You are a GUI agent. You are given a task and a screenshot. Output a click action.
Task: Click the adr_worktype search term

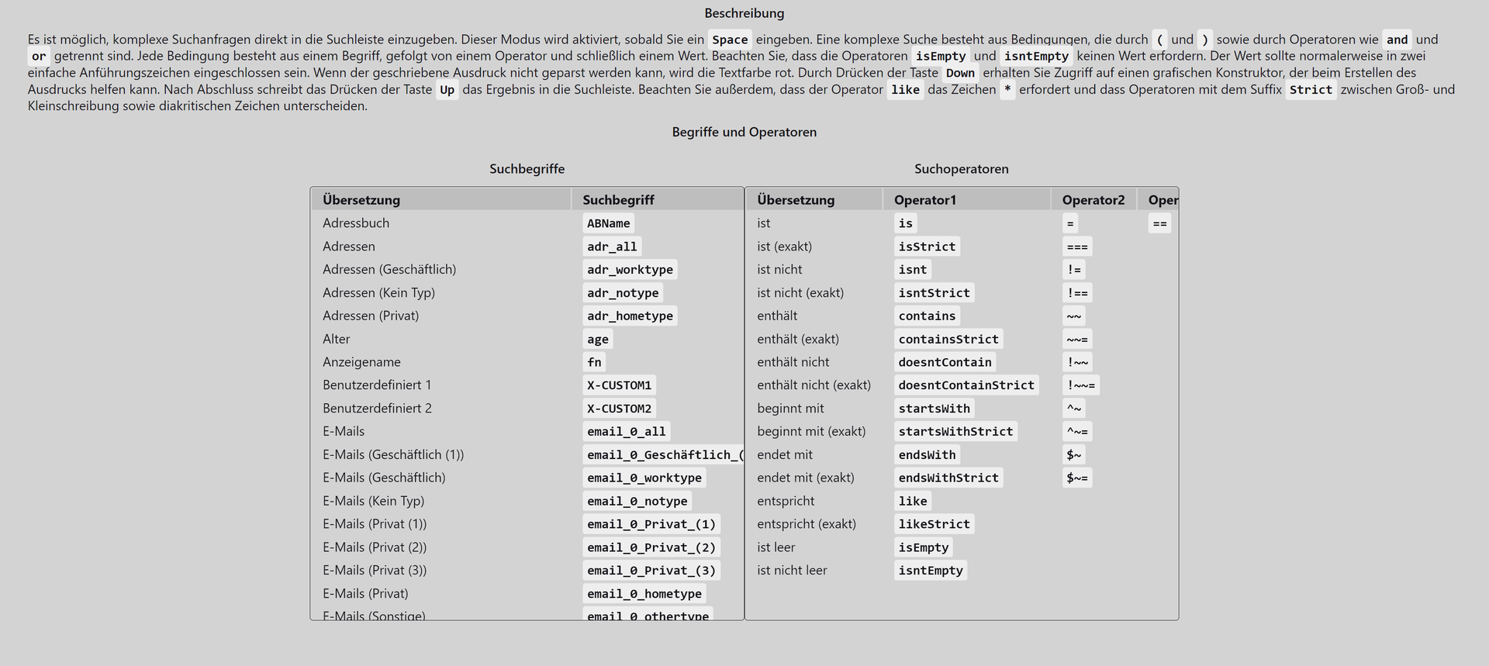629,270
